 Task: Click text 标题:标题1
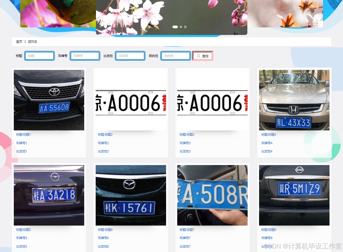[x=23, y=135]
